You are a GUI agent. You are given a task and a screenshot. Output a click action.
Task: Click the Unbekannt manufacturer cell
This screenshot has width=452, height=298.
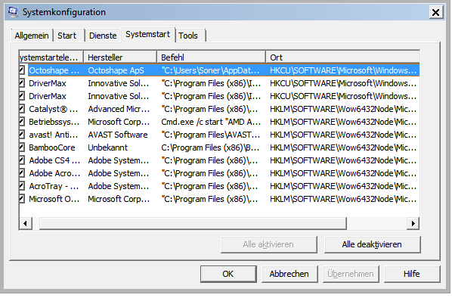pyautogui.click(x=107, y=147)
